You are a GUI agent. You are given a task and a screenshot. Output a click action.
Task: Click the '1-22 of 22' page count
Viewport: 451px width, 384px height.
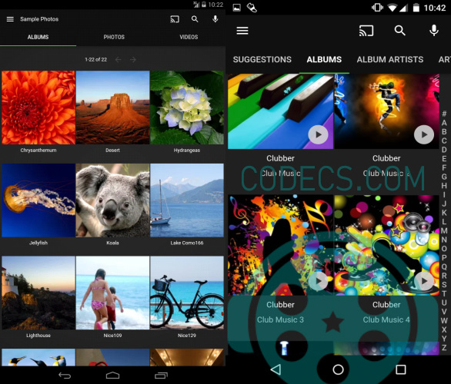click(x=95, y=60)
